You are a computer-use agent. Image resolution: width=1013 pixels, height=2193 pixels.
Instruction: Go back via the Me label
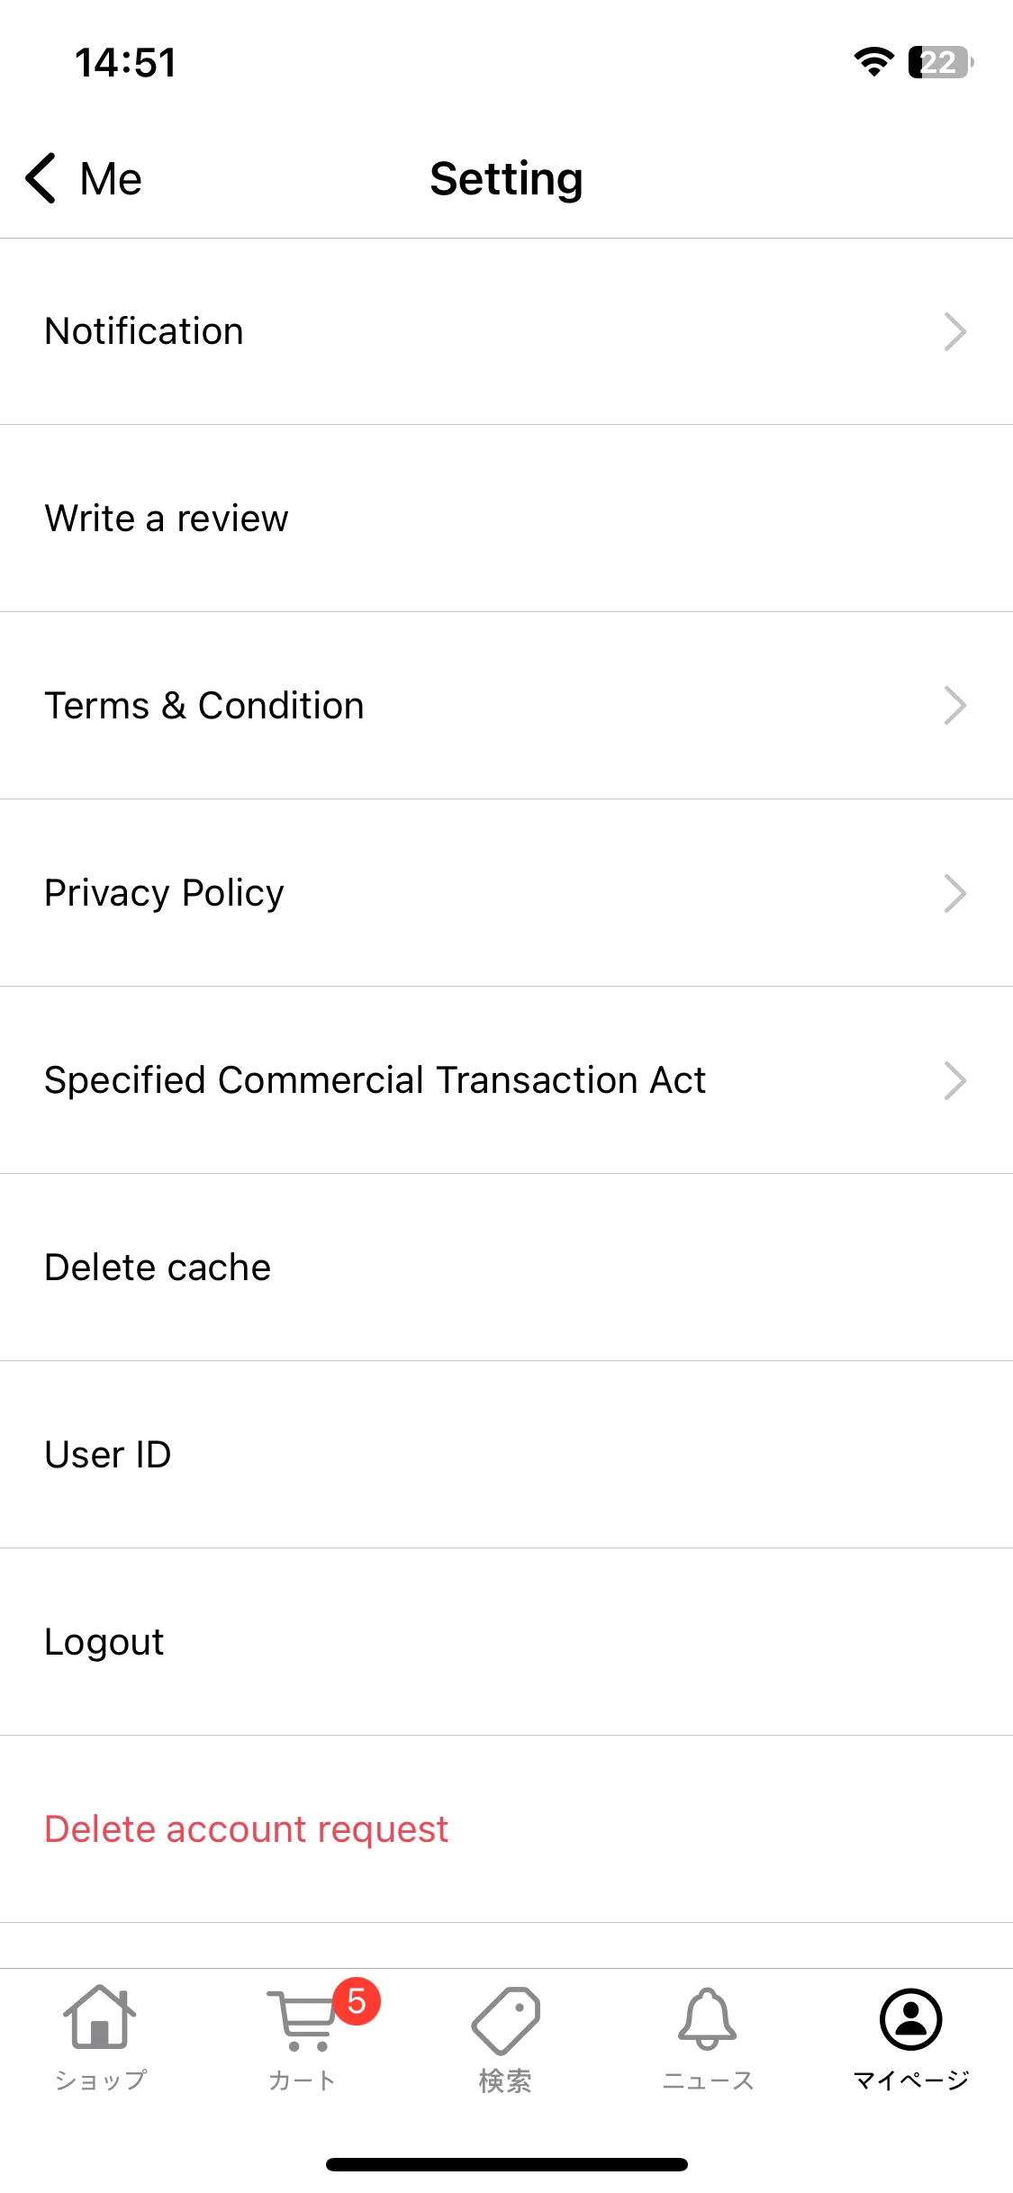tap(111, 178)
